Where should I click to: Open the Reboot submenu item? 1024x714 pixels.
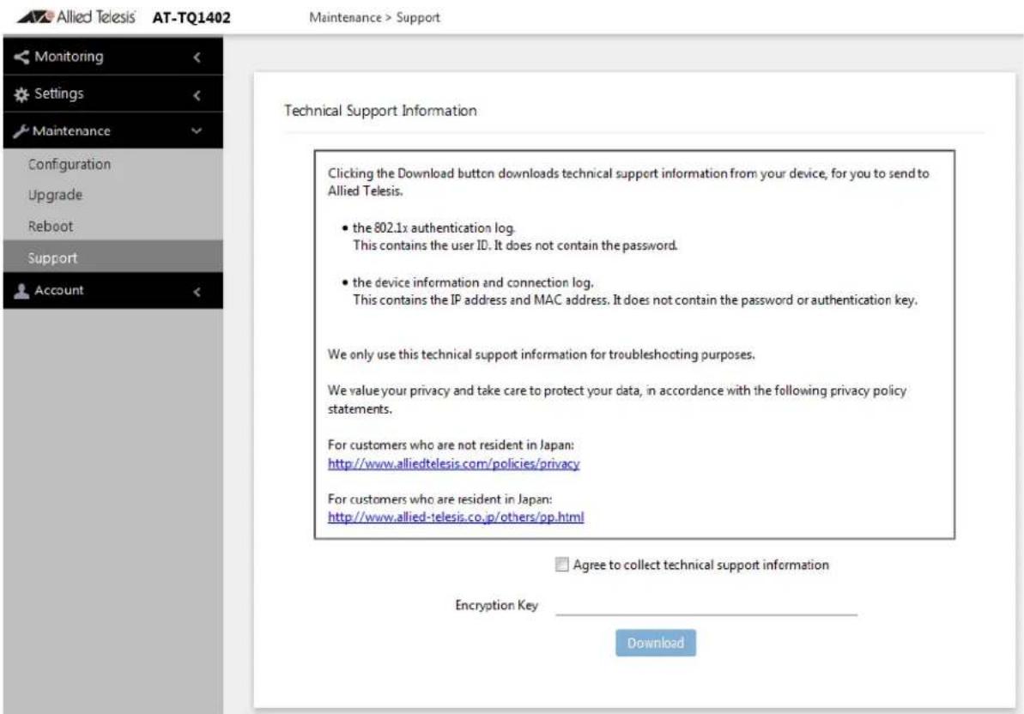[x=113, y=227]
